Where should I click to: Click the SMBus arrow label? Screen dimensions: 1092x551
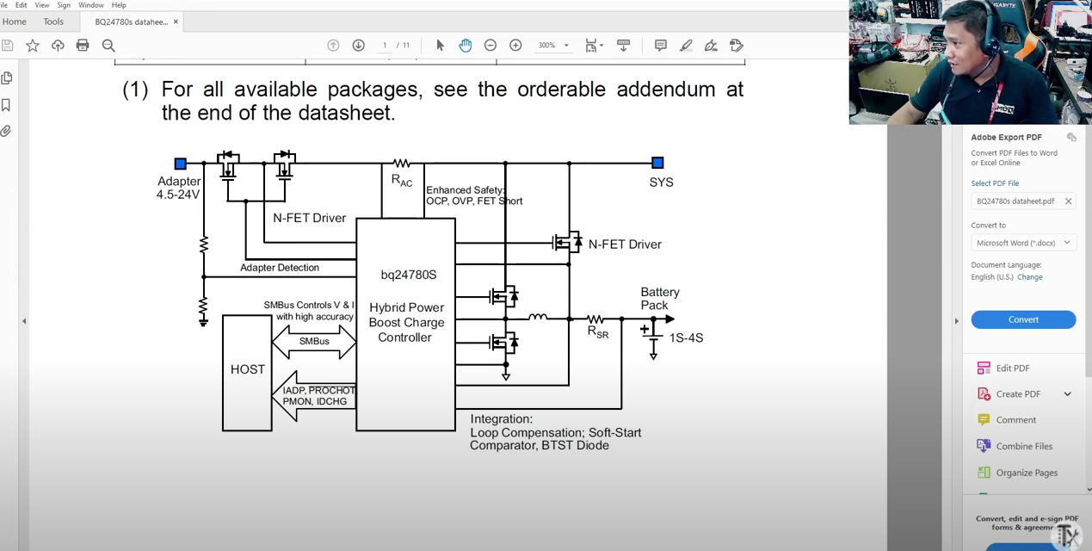pyautogui.click(x=314, y=342)
